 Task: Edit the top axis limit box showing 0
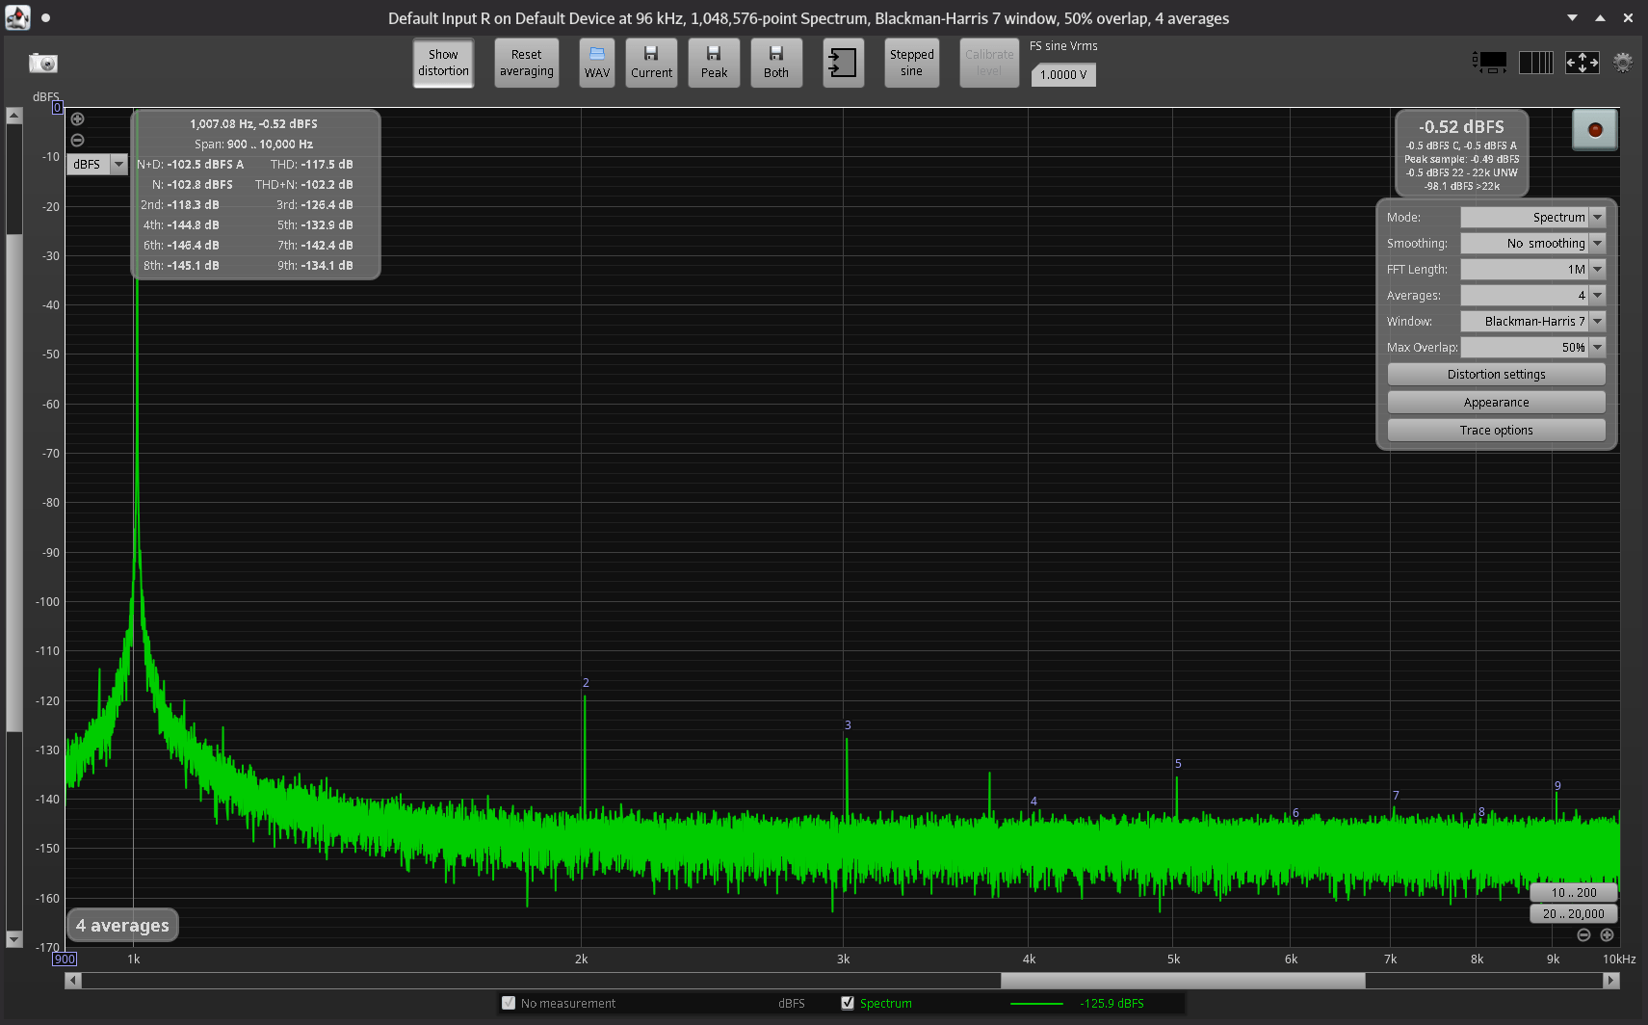(x=58, y=108)
